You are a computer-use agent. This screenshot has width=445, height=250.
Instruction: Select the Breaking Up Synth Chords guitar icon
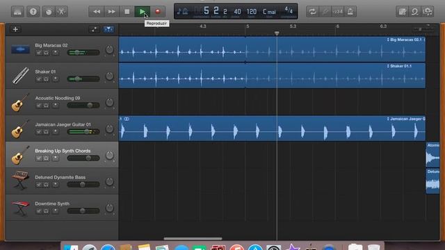[x=20, y=155]
